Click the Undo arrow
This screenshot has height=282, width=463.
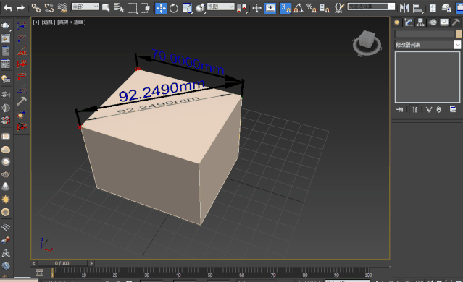coord(8,8)
